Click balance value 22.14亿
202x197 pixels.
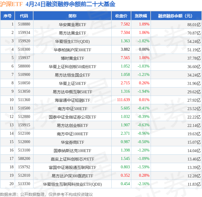[194, 125]
